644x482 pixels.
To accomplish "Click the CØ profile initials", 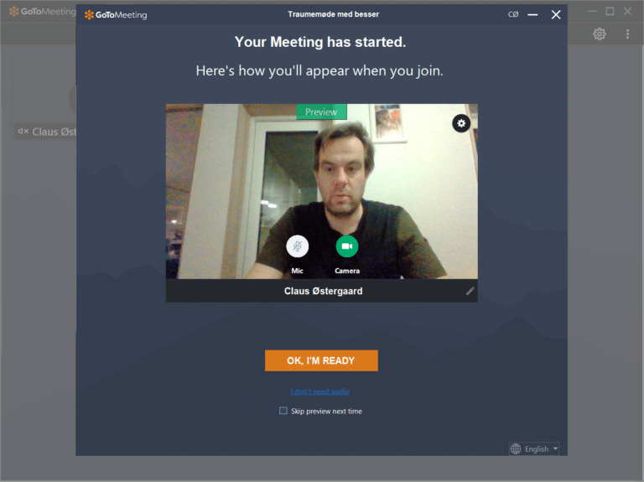I will tap(513, 14).
